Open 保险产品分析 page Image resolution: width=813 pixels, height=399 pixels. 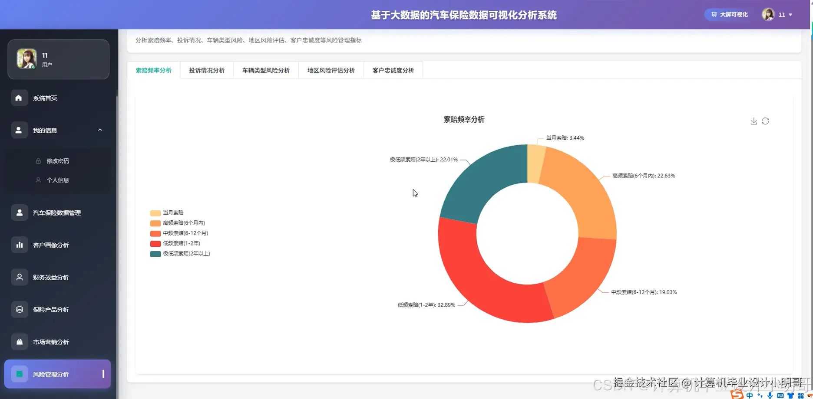pos(51,309)
